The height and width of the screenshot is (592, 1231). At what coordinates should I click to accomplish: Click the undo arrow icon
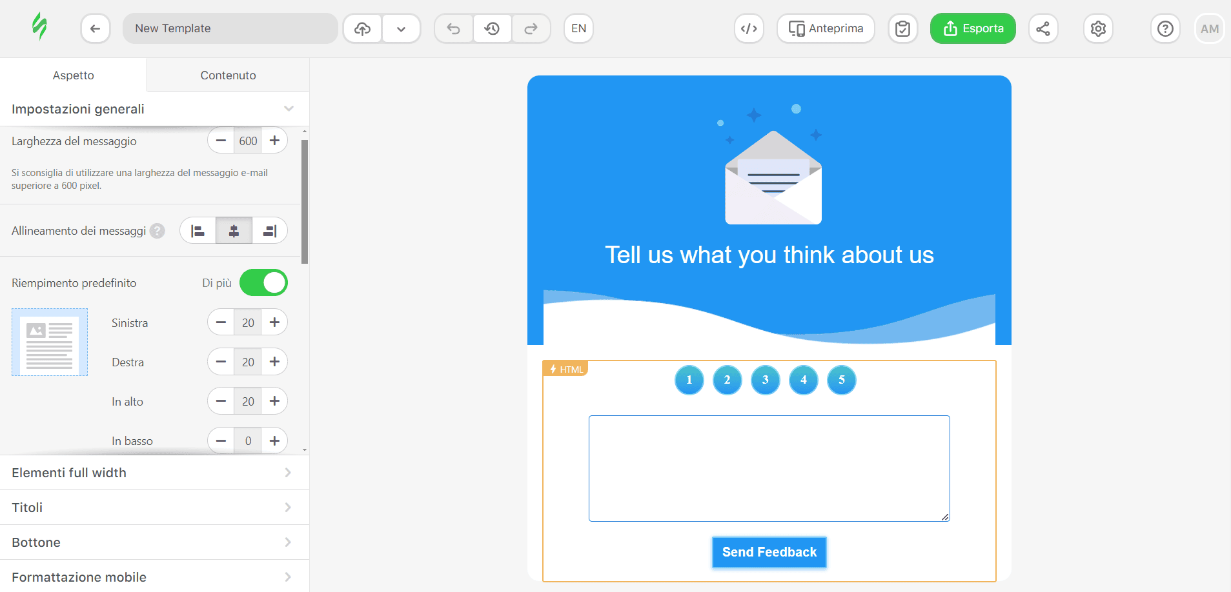454,28
